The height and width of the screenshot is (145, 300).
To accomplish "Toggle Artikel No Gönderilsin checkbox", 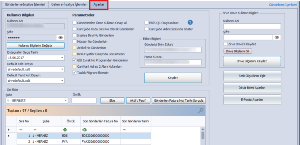I will click(74, 48).
